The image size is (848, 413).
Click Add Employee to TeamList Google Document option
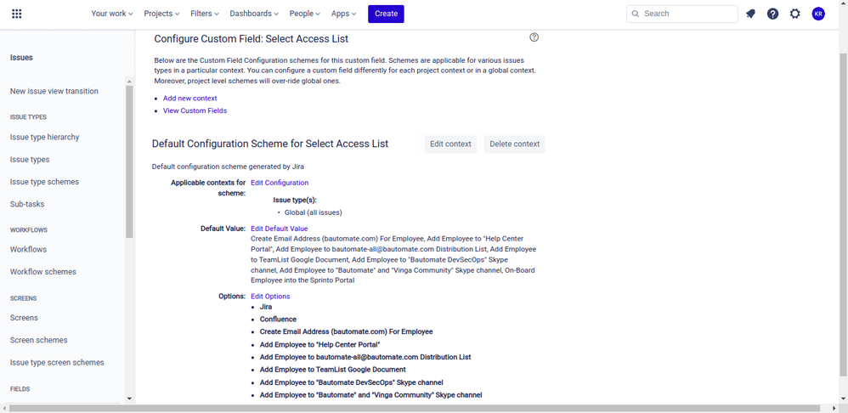pyautogui.click(x=332, y=370)
